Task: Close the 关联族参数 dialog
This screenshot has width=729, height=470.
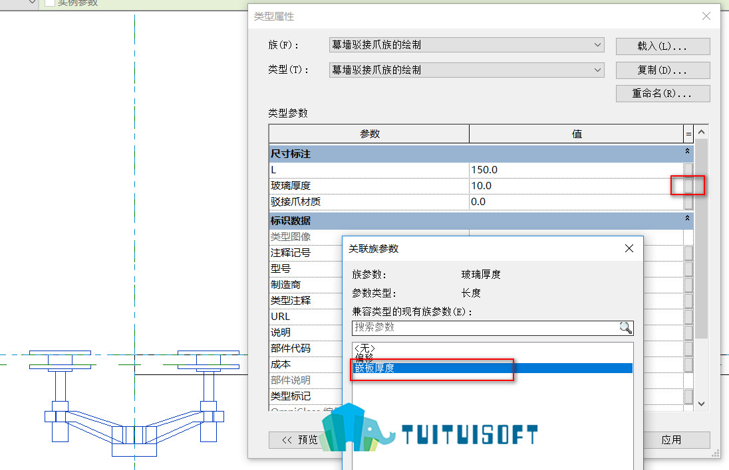Action: 629,248
